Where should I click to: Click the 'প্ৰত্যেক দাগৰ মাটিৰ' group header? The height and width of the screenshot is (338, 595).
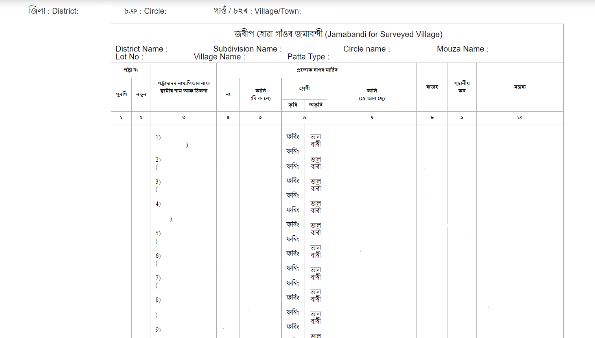tap(317, 70)
